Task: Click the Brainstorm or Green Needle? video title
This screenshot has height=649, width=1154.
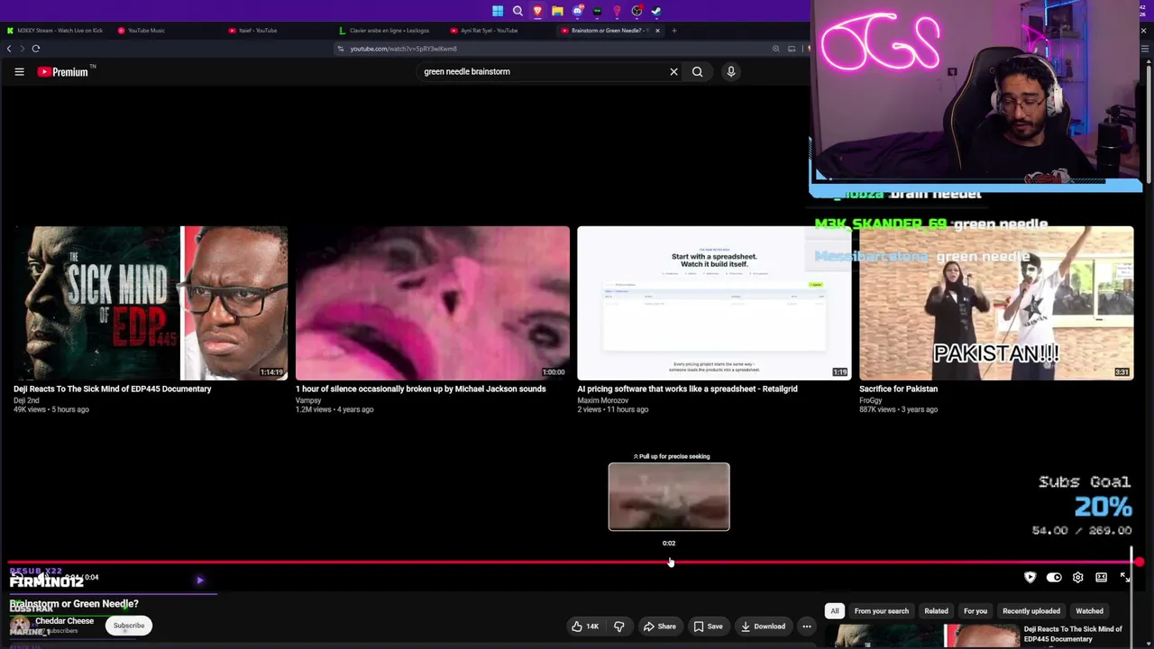Action: pyautogui.click(x=74, y=604)
